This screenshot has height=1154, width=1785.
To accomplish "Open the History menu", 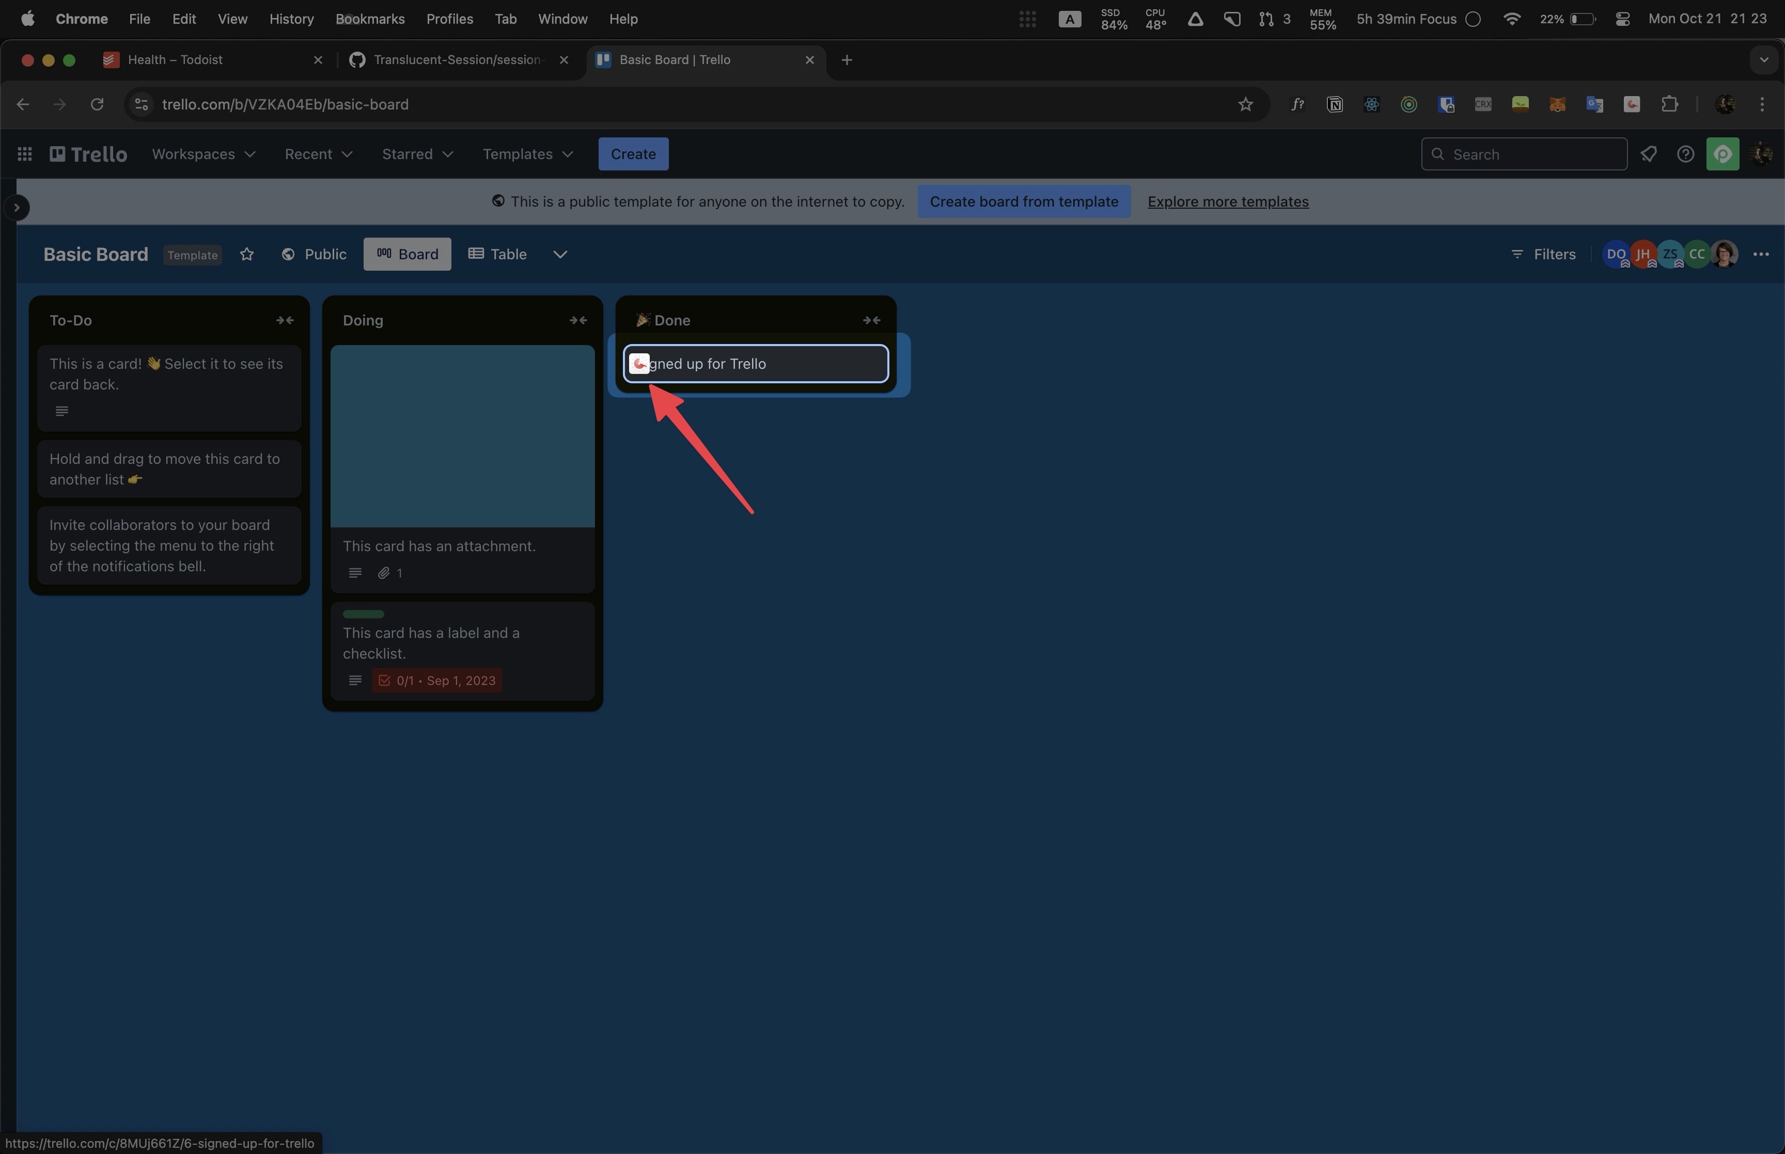I will [x=291, y=19].
